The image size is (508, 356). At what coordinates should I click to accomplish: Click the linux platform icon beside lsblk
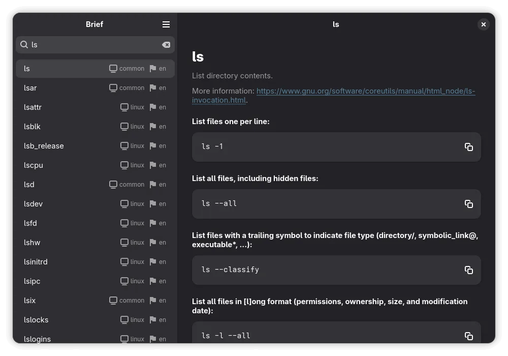[x=123, y=127]
